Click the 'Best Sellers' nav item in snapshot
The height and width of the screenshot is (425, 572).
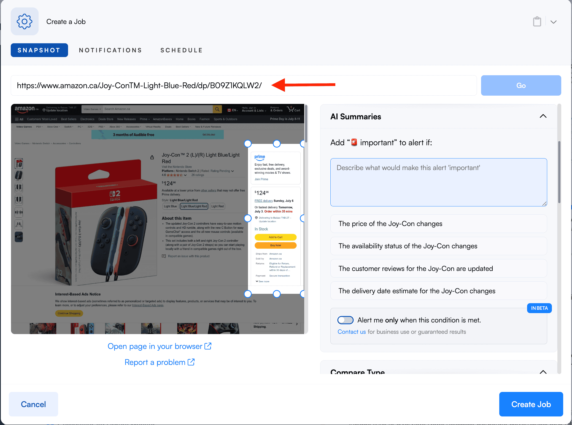pos(69,119)
